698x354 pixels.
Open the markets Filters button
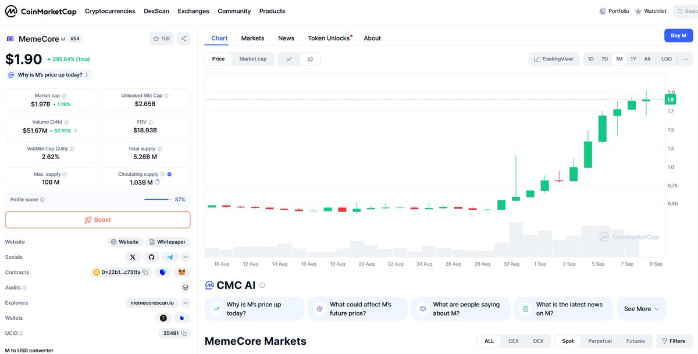pos(674,341)
